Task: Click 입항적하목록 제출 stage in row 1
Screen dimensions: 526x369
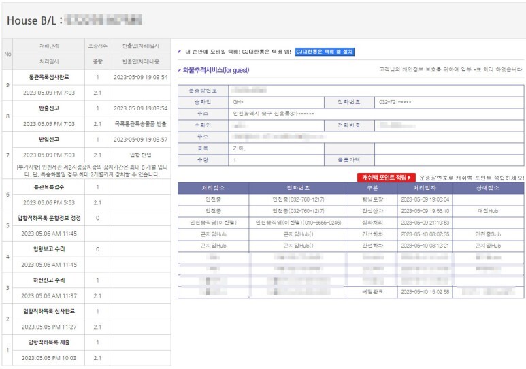Action: coord(49,342)
